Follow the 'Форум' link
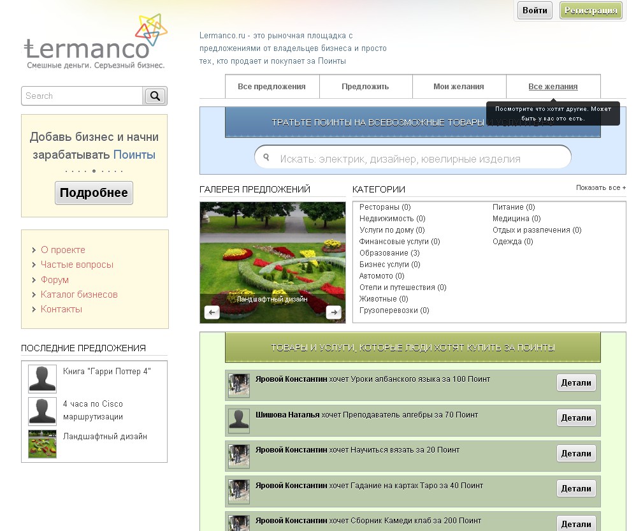Image resolution: width=643 pixels, height=531 pixels. coord(55,279)
